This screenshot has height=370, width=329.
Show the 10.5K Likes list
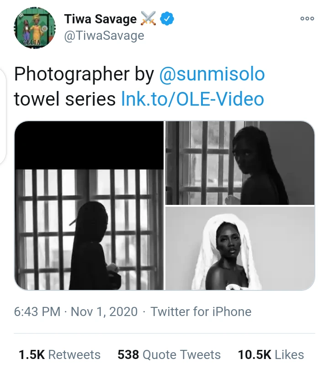271,354
